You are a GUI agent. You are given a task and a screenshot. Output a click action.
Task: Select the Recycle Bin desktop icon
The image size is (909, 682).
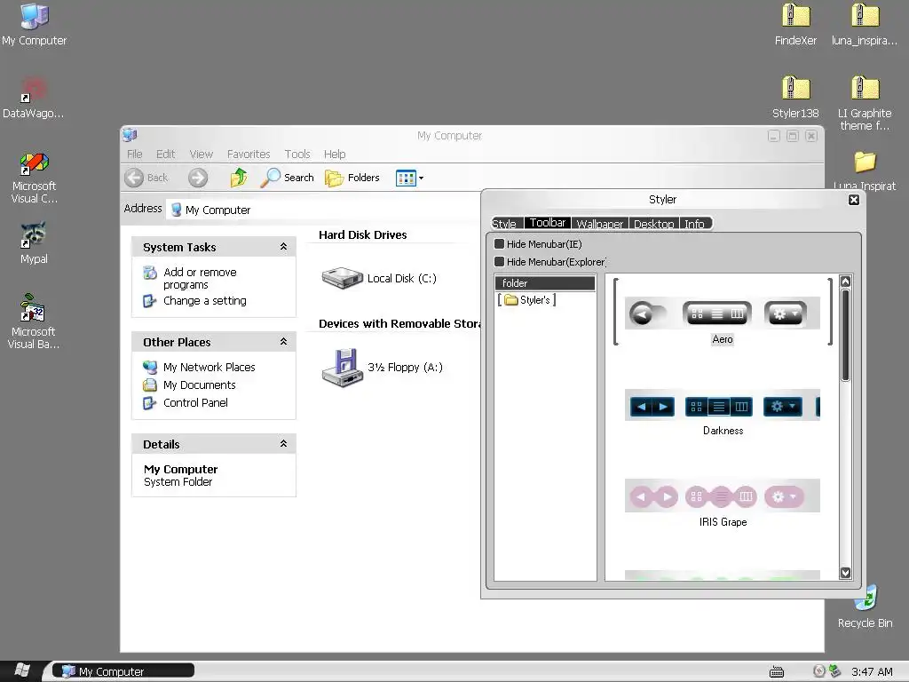865,607
